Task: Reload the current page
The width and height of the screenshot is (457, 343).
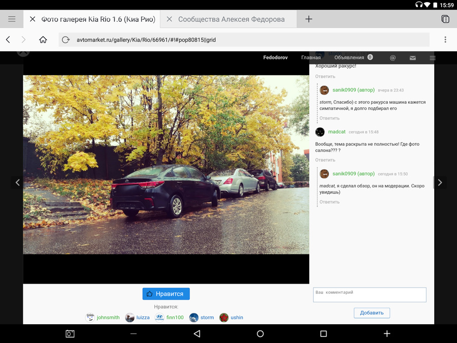Action: tap(66, 40)
